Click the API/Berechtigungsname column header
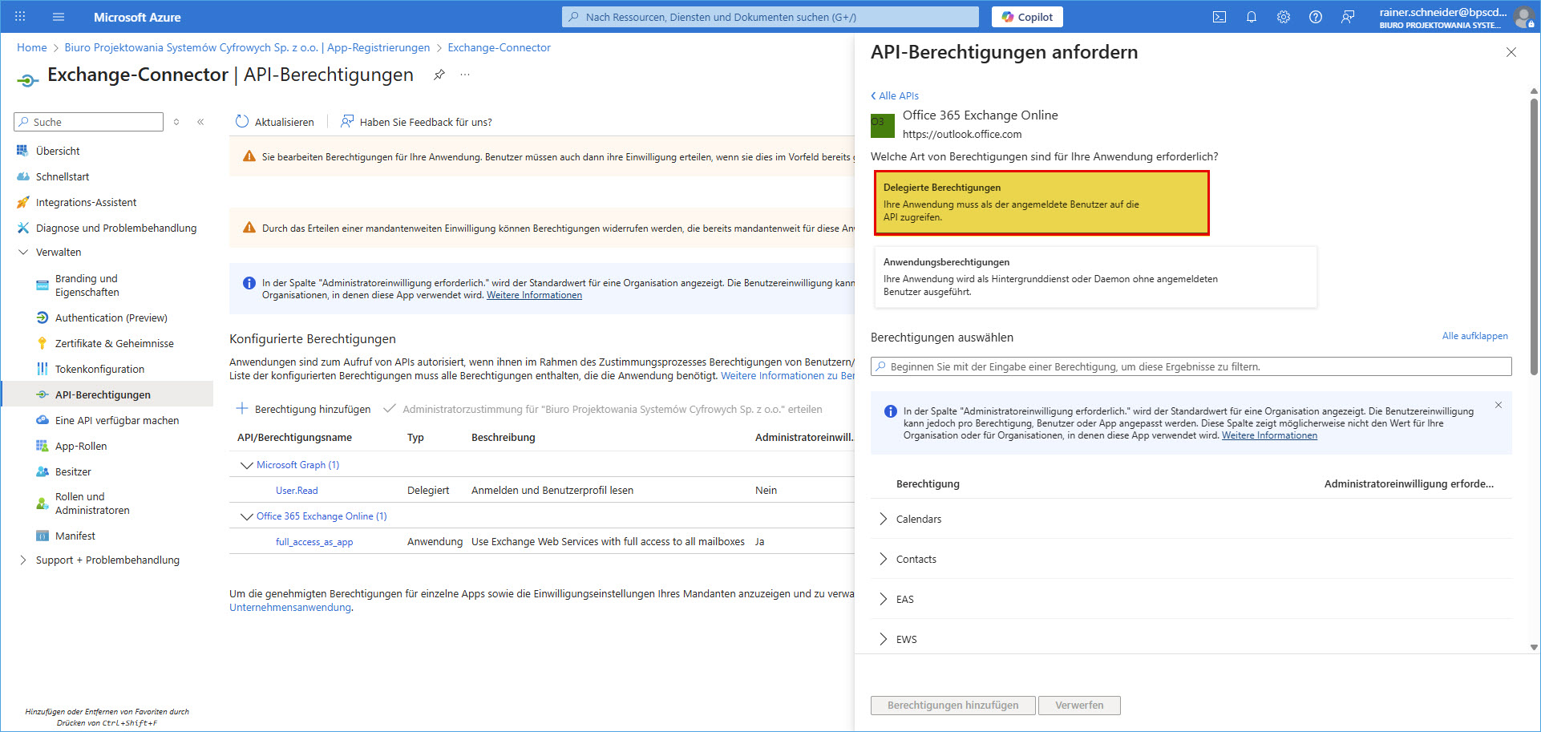This screenshot has width=1541, height=732. tap(294, 438)
